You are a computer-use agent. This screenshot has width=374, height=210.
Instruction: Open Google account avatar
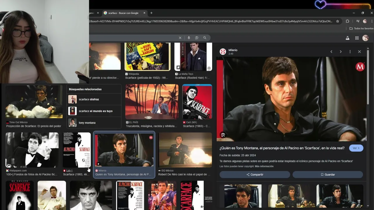coord(365,38)
